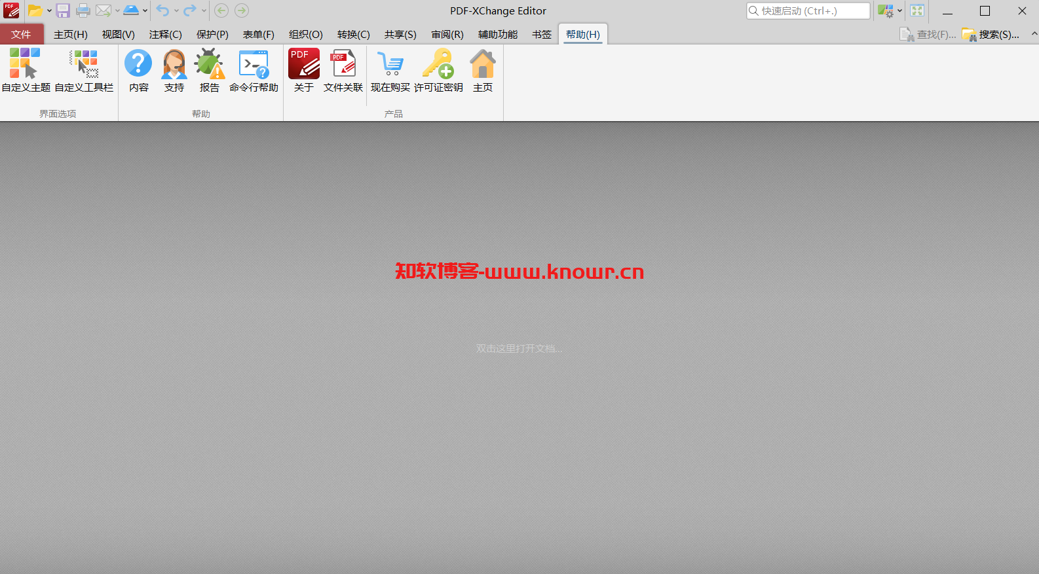This screenshot has width=1039, height=574.
Task: Click into the Quick Launch search field
Action: coord(808,10)
